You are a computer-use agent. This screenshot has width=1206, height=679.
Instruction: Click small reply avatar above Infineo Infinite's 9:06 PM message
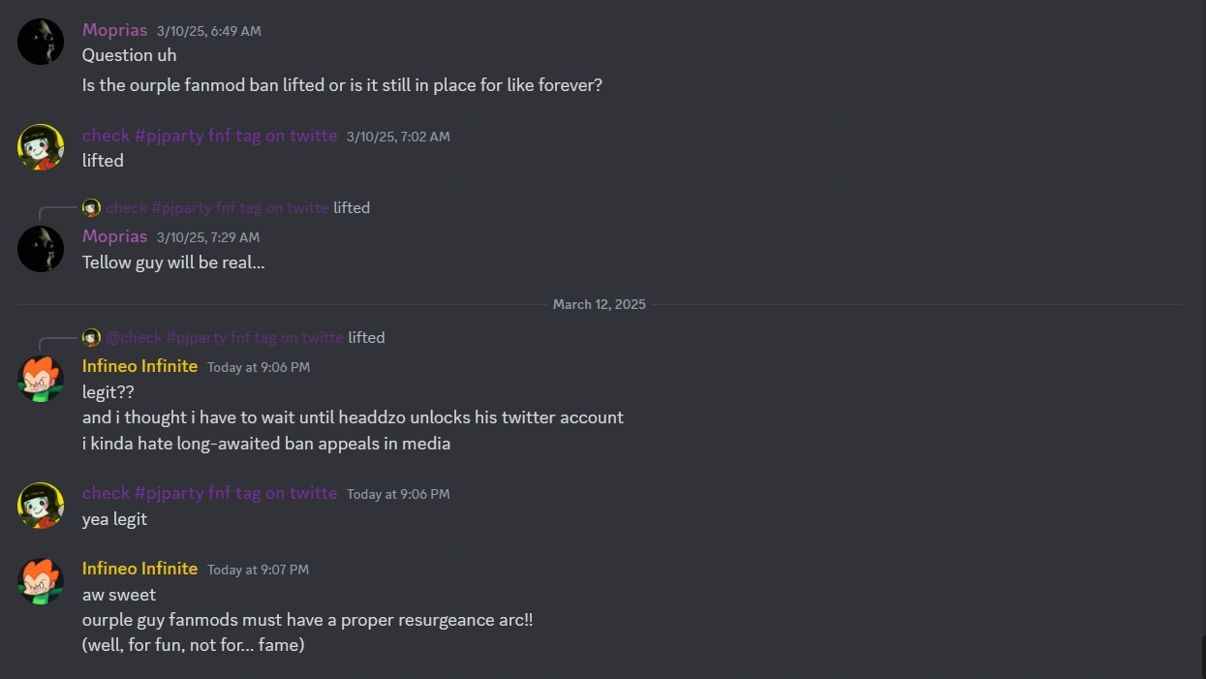click(x=91, y=337)
